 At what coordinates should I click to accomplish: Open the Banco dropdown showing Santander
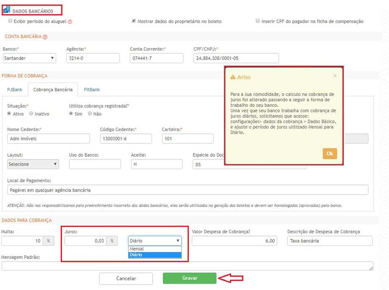pos(29,58)
